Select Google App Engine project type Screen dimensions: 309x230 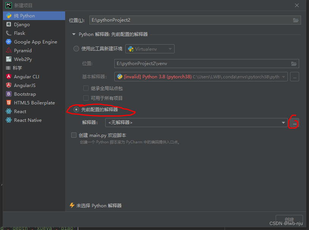[34, 42]
